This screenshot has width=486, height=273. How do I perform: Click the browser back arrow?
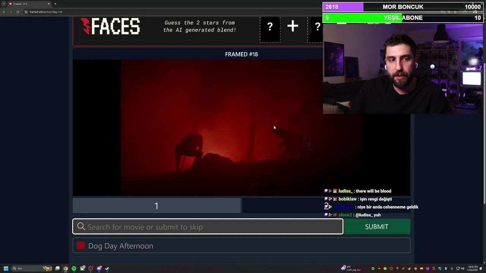4,12
